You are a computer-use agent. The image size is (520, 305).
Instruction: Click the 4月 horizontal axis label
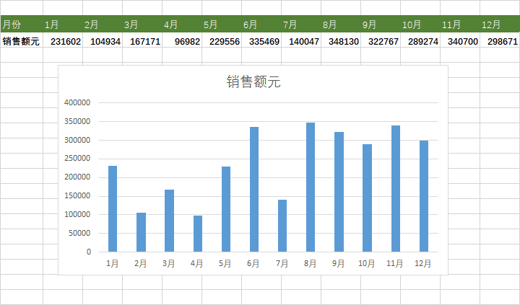click(x=197, y=264)
